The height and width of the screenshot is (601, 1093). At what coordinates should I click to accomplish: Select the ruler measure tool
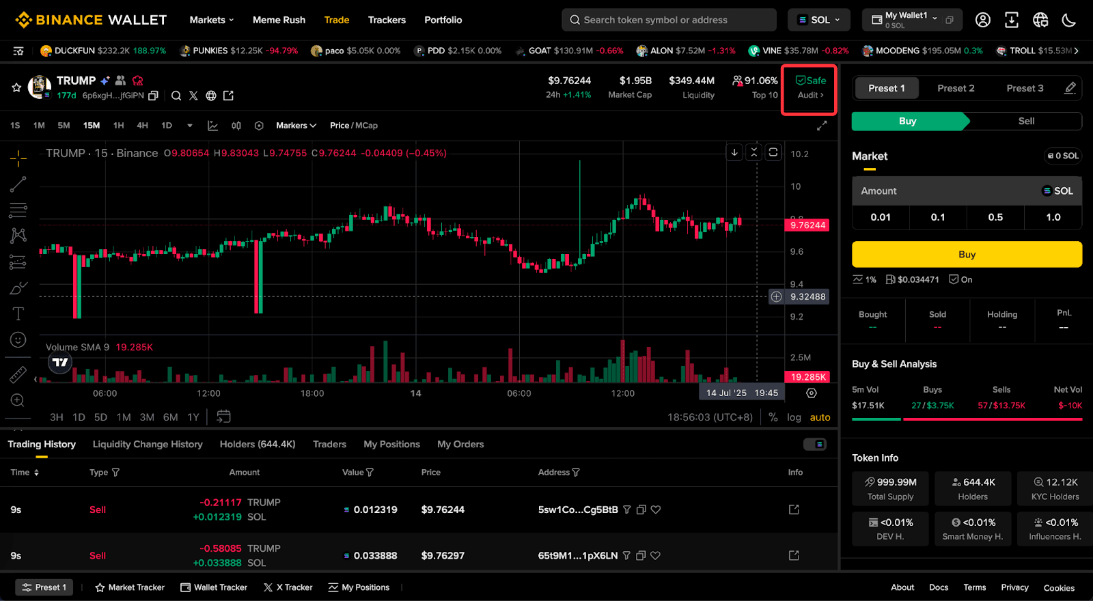tap(18, 374)
